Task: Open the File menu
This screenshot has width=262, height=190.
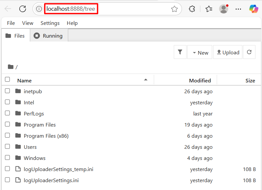Action: pyautogui.click(x=11, y=23)
